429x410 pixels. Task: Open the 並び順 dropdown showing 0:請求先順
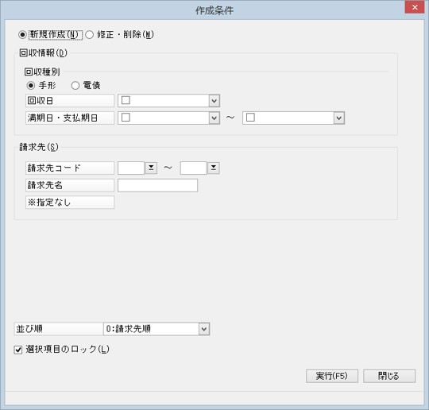point(157,329)
